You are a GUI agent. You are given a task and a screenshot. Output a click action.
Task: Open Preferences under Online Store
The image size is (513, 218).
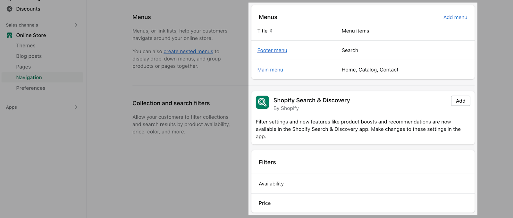(x=31, y=88)
